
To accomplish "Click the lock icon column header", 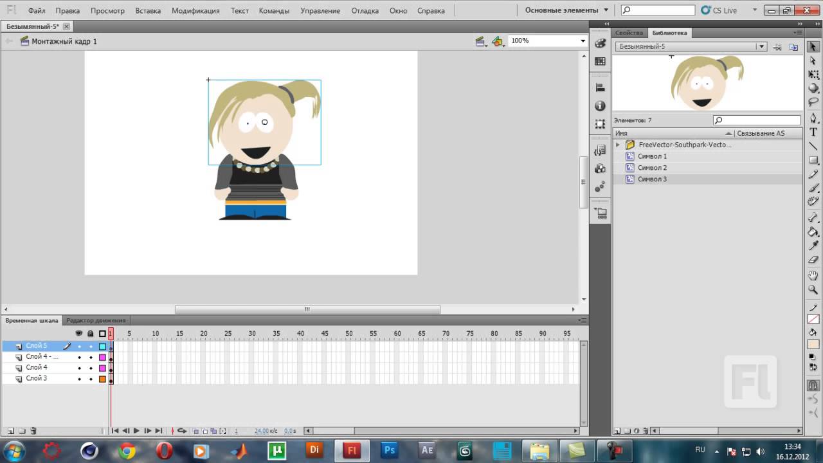I will pyautogui.click(x=91, y=334).
